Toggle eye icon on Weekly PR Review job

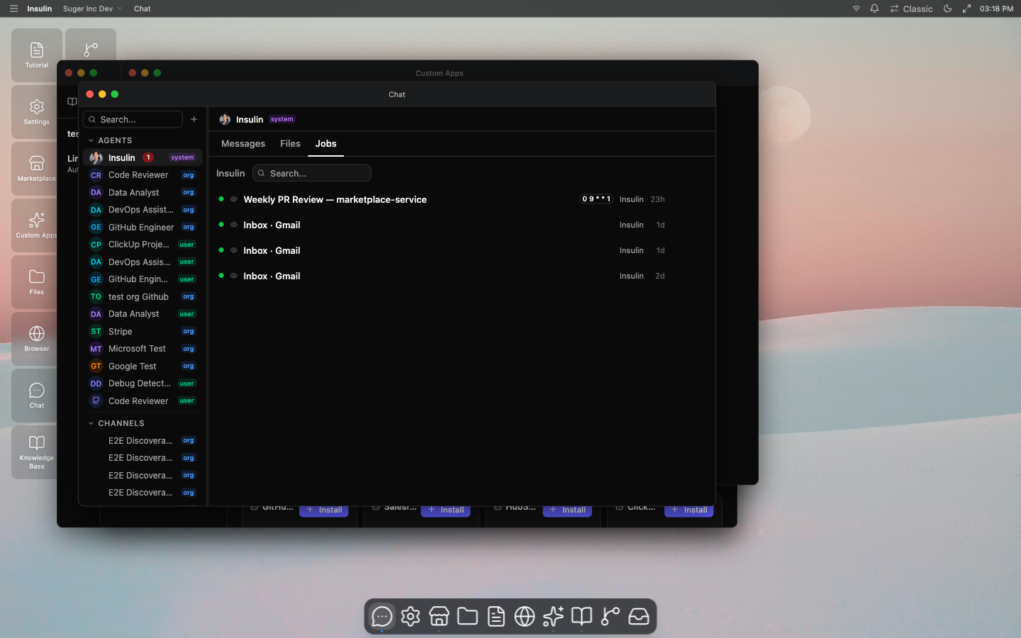click(234, 199)
